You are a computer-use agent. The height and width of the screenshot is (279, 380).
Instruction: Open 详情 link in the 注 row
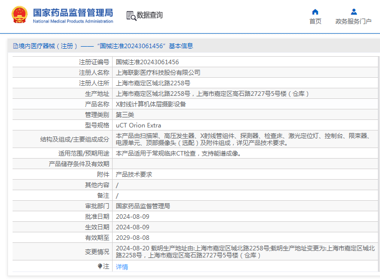point(122,266)
